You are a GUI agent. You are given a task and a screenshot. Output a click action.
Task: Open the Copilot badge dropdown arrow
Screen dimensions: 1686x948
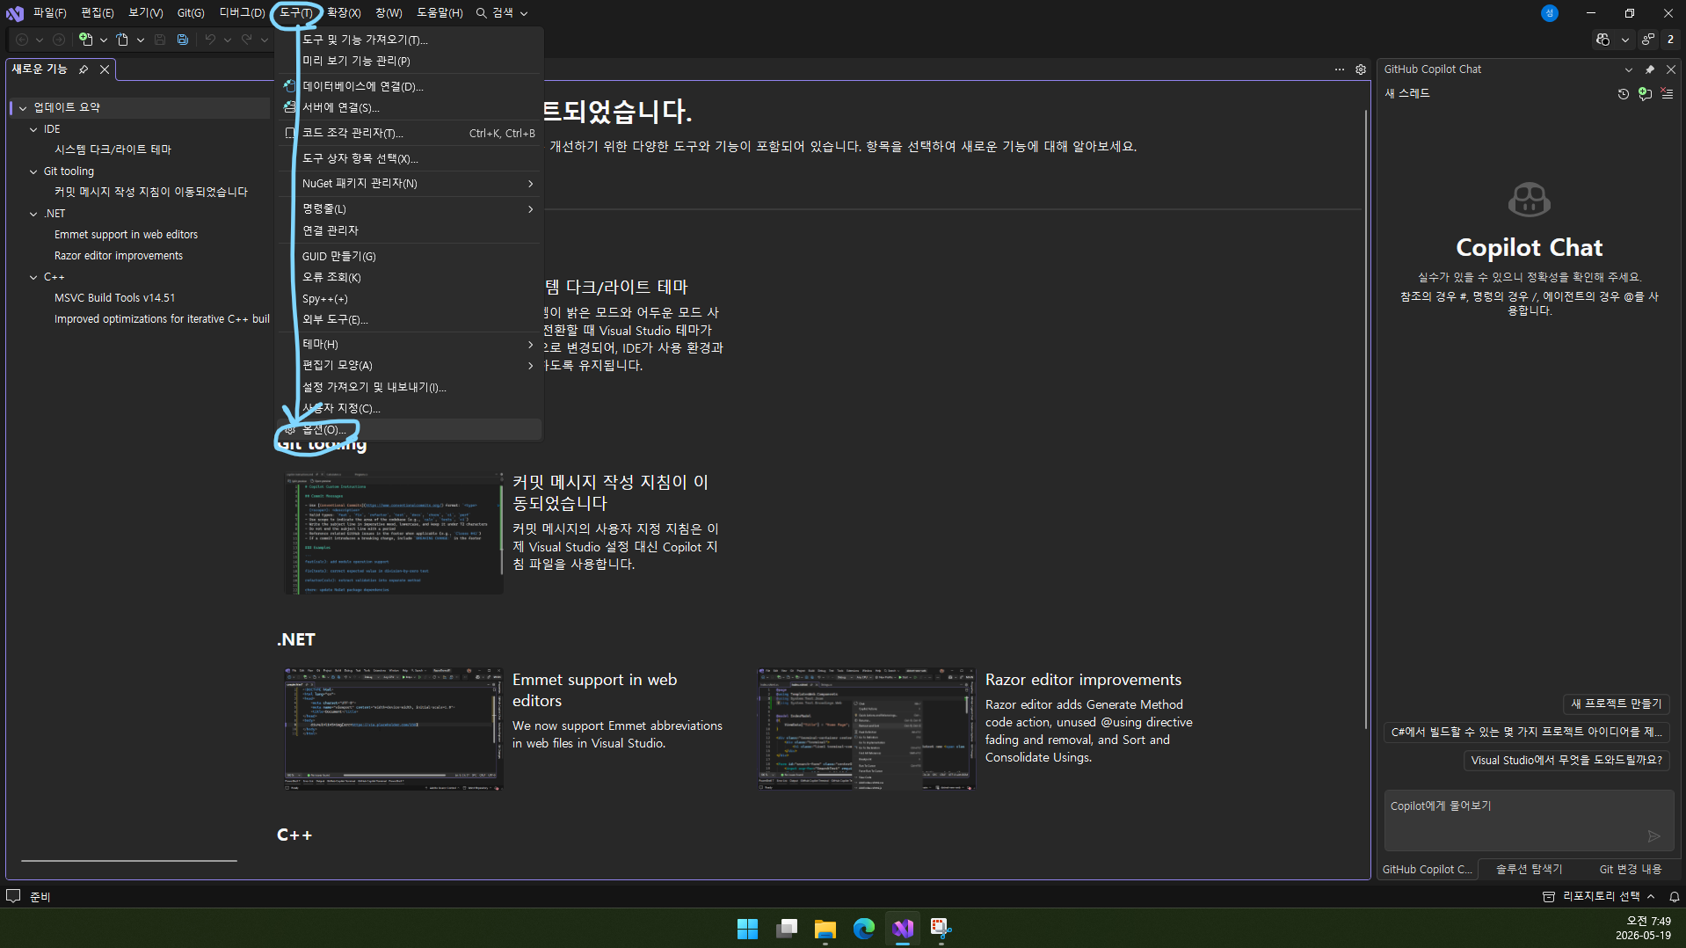point(1624,40)
